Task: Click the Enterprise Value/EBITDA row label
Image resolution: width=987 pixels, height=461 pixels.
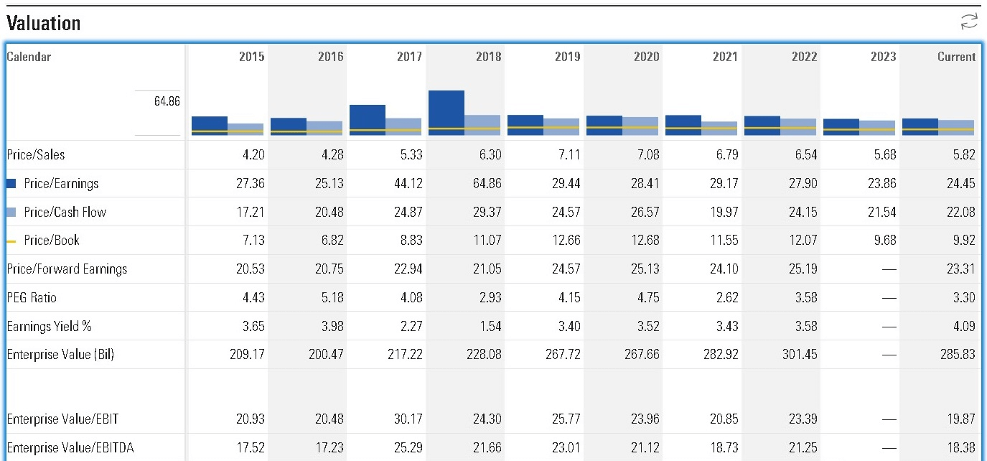Action: tap(70, 448)
